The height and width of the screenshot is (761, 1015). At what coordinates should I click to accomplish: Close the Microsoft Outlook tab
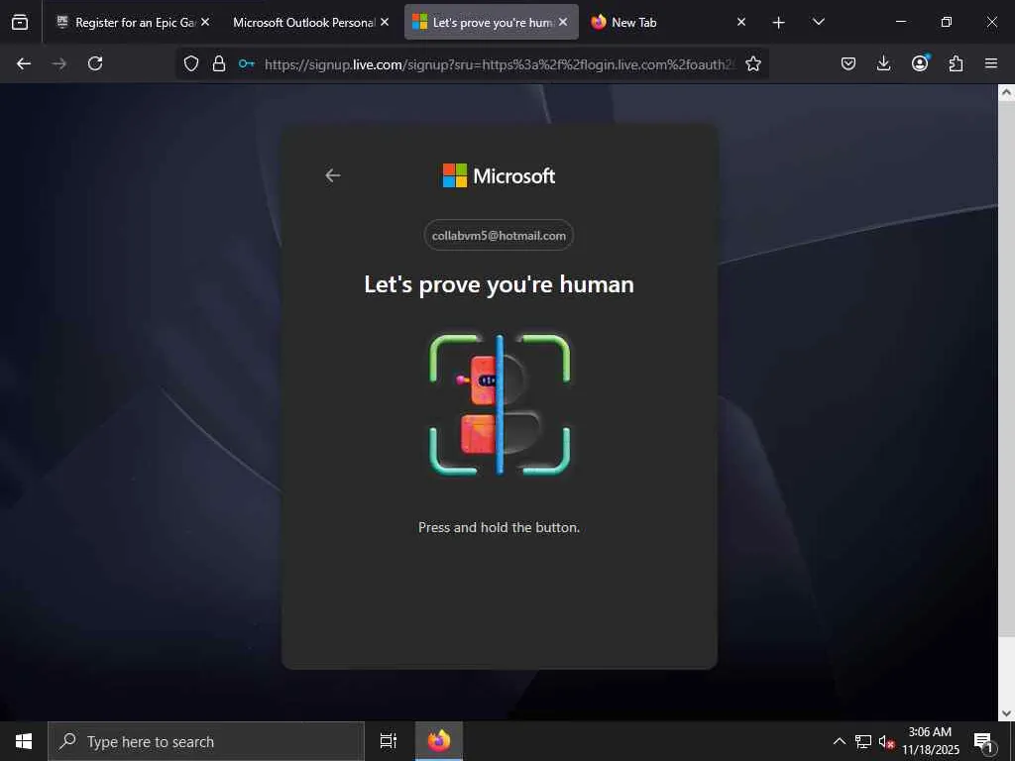(x=385, y=22)
